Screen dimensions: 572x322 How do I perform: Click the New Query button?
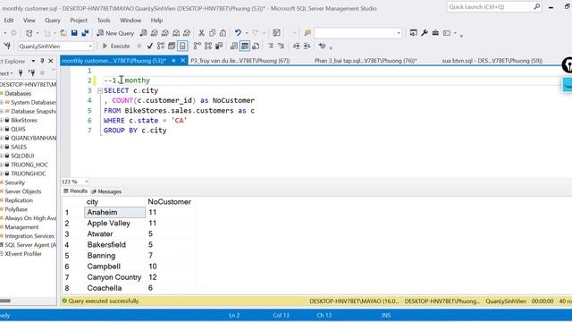point(115,33)
